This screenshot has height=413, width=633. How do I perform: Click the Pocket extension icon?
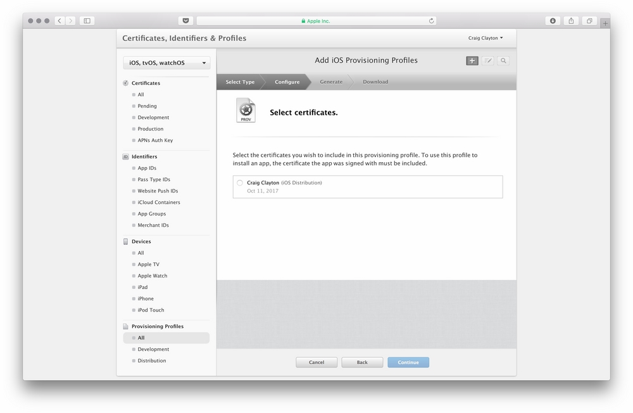tap(185, 21)
